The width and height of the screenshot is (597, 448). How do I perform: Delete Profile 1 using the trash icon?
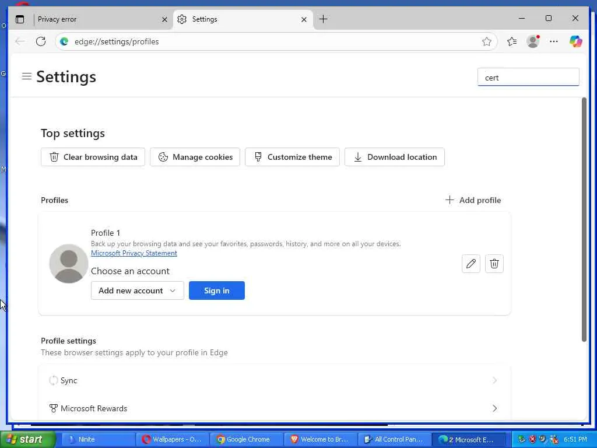pyautogui.click(x=494, y=264)
